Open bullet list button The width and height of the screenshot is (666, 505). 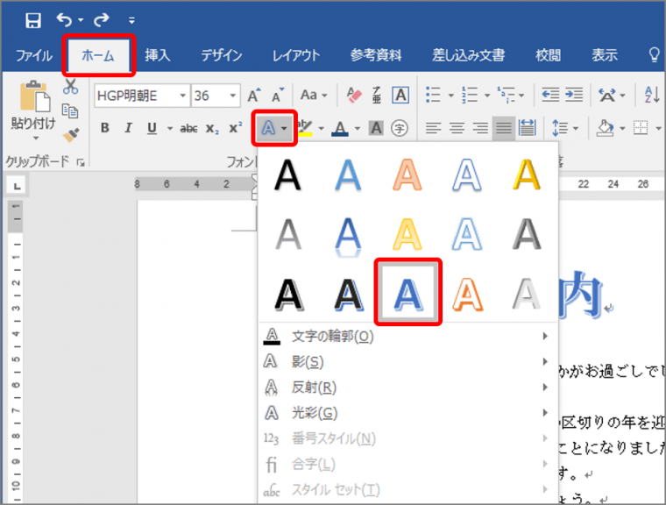[433, 95]
